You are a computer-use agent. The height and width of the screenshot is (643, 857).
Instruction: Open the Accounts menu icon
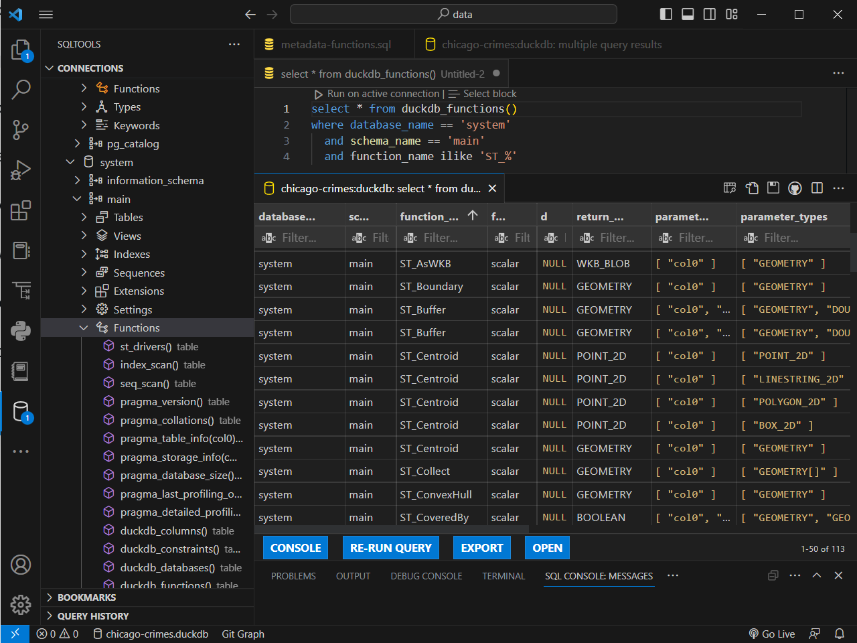pyautogui.click(x=21, y=565)
